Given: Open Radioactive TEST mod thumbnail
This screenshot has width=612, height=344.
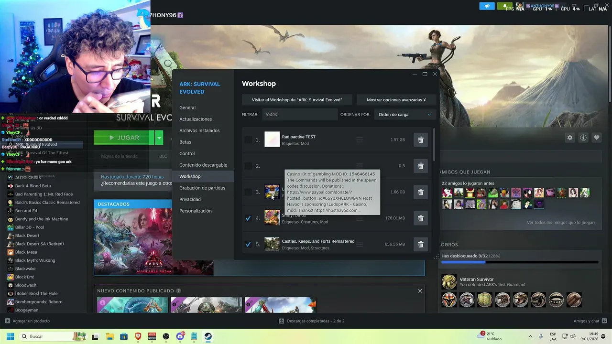Looking at the screenshot, I should click(272, 140).
